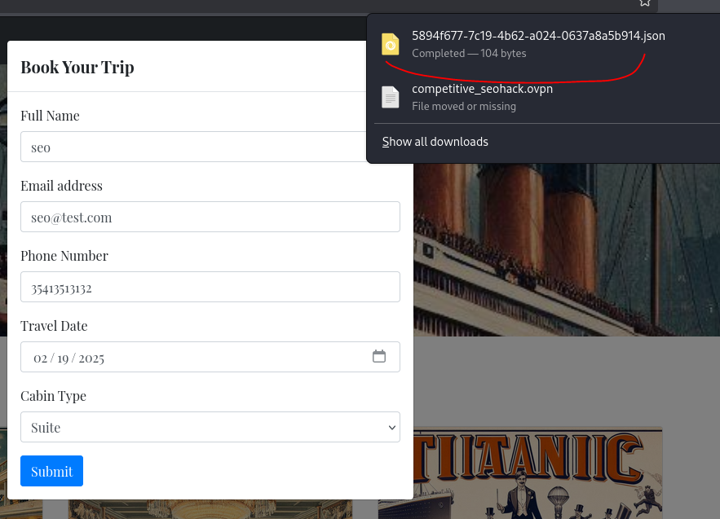Select the year 2025 in Travel Date

point(91,358)
